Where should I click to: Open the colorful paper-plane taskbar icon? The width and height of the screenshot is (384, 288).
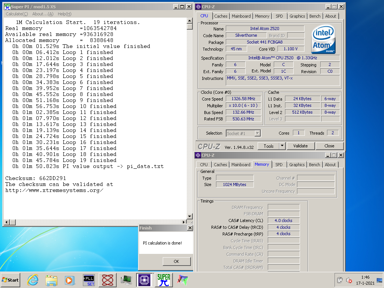(x=183, y=280)
